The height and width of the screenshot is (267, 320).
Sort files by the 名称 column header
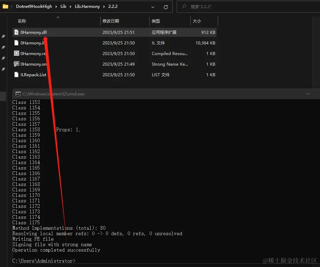tap(22, 21)
